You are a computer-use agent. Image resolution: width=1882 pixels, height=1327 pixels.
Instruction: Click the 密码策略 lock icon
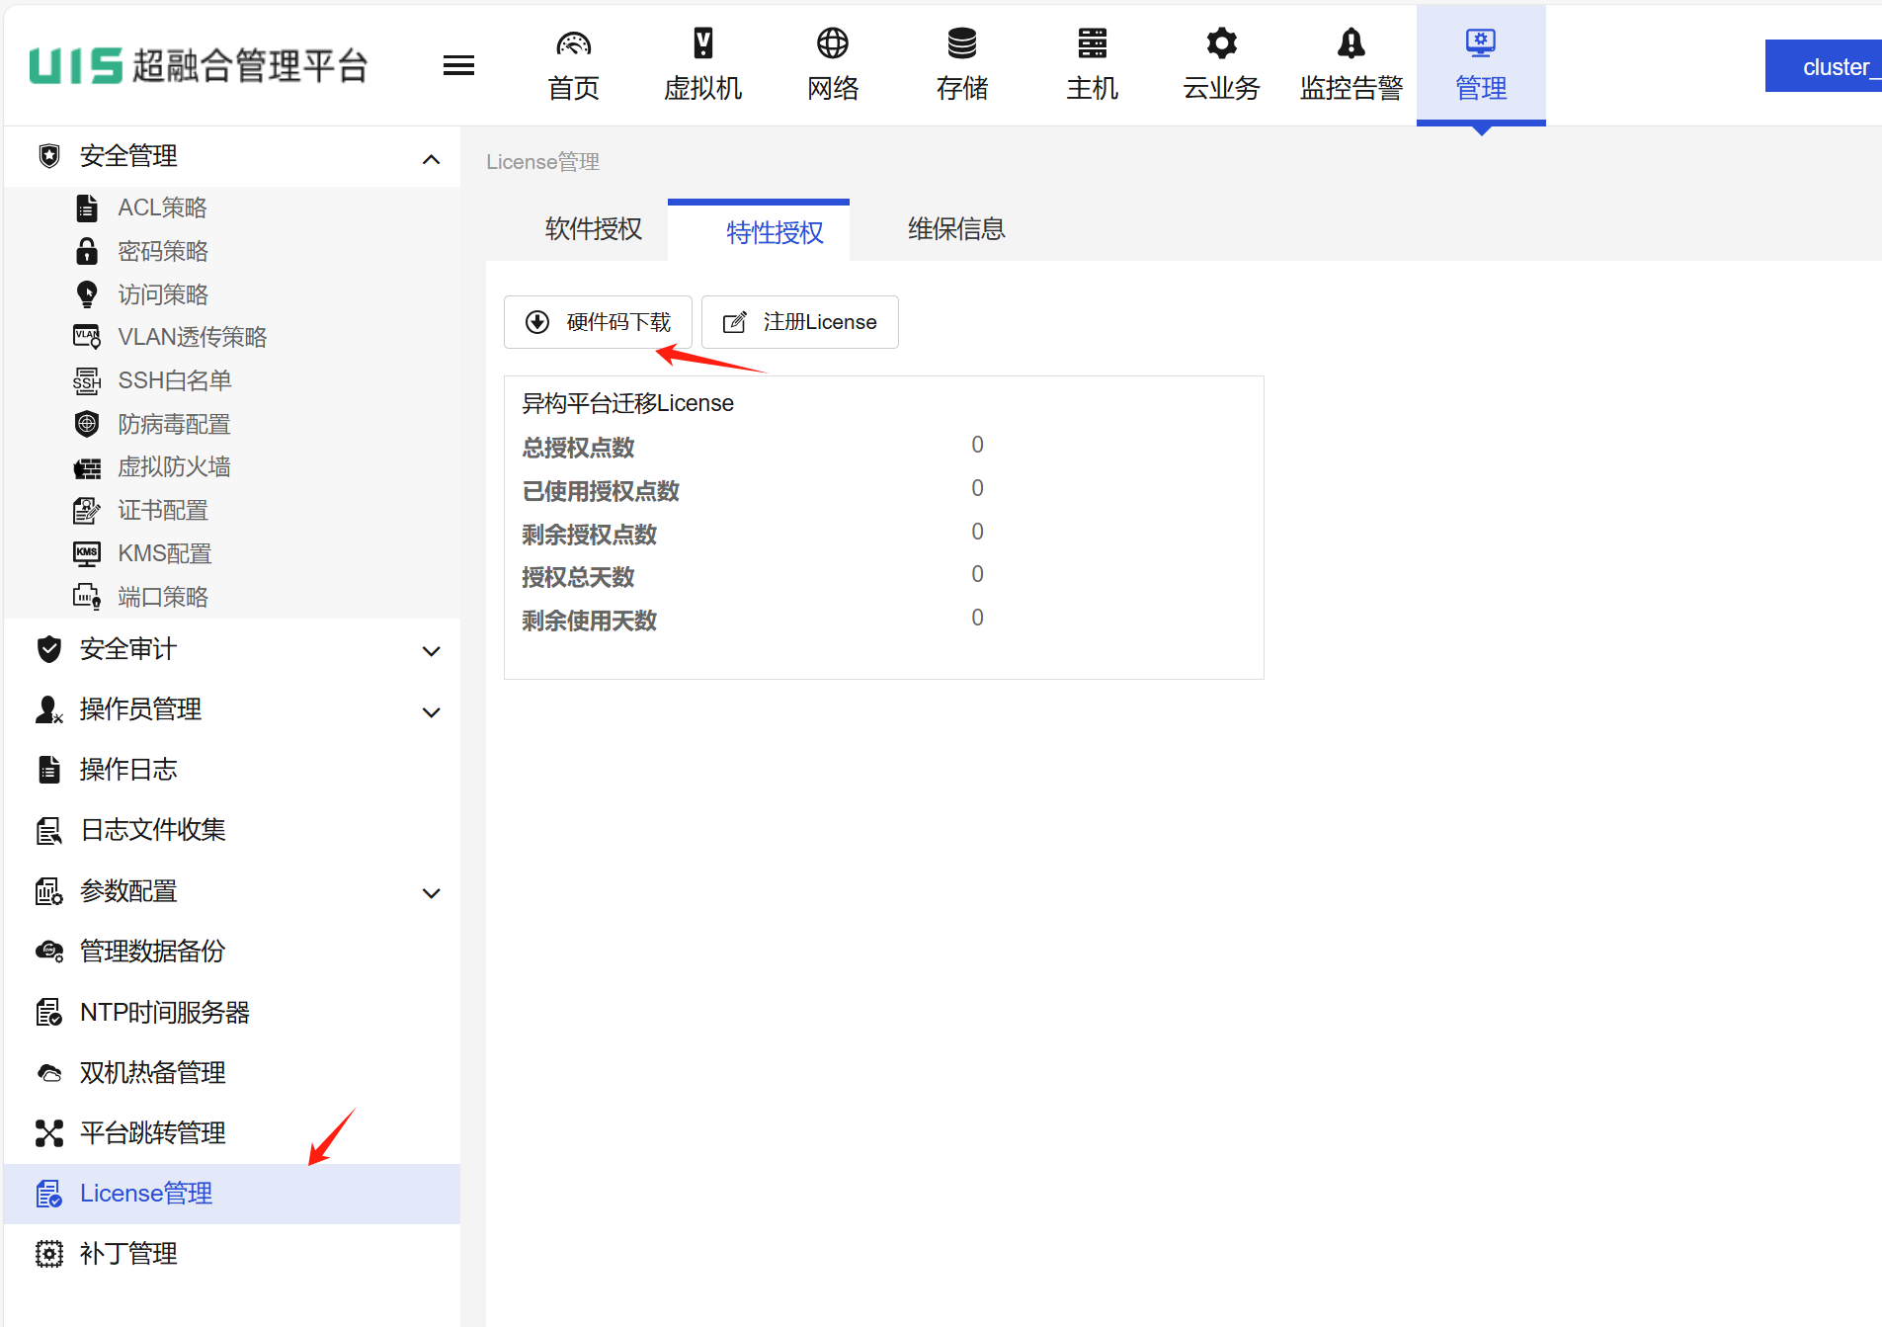pos(87,251)
